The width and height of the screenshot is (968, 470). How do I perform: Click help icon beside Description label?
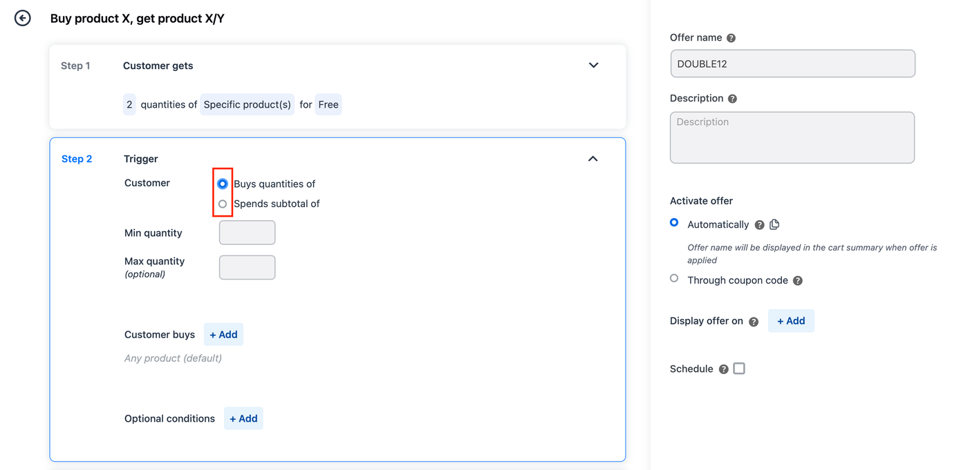click(x=732, y=99)
